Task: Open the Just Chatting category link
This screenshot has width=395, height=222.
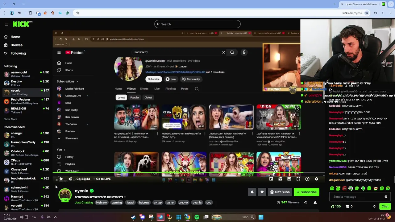Action: click(x=84, y=203)
